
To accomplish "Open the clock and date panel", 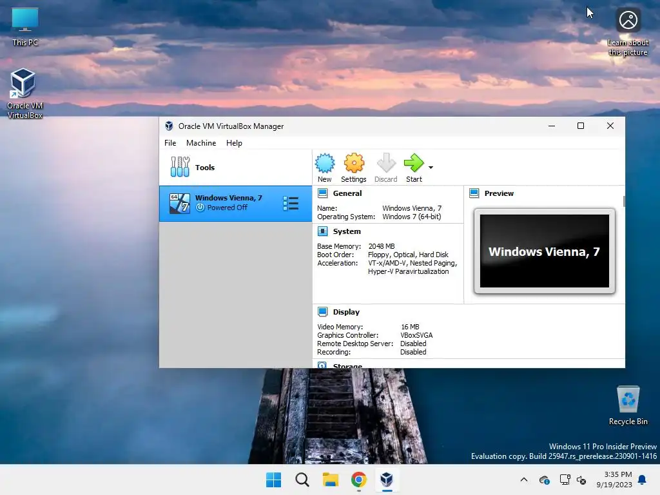I will [x=614, y=480].
